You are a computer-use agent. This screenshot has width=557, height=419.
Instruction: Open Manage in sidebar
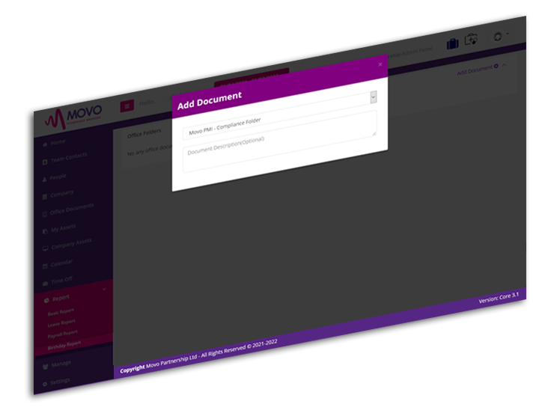coord(61,364)
